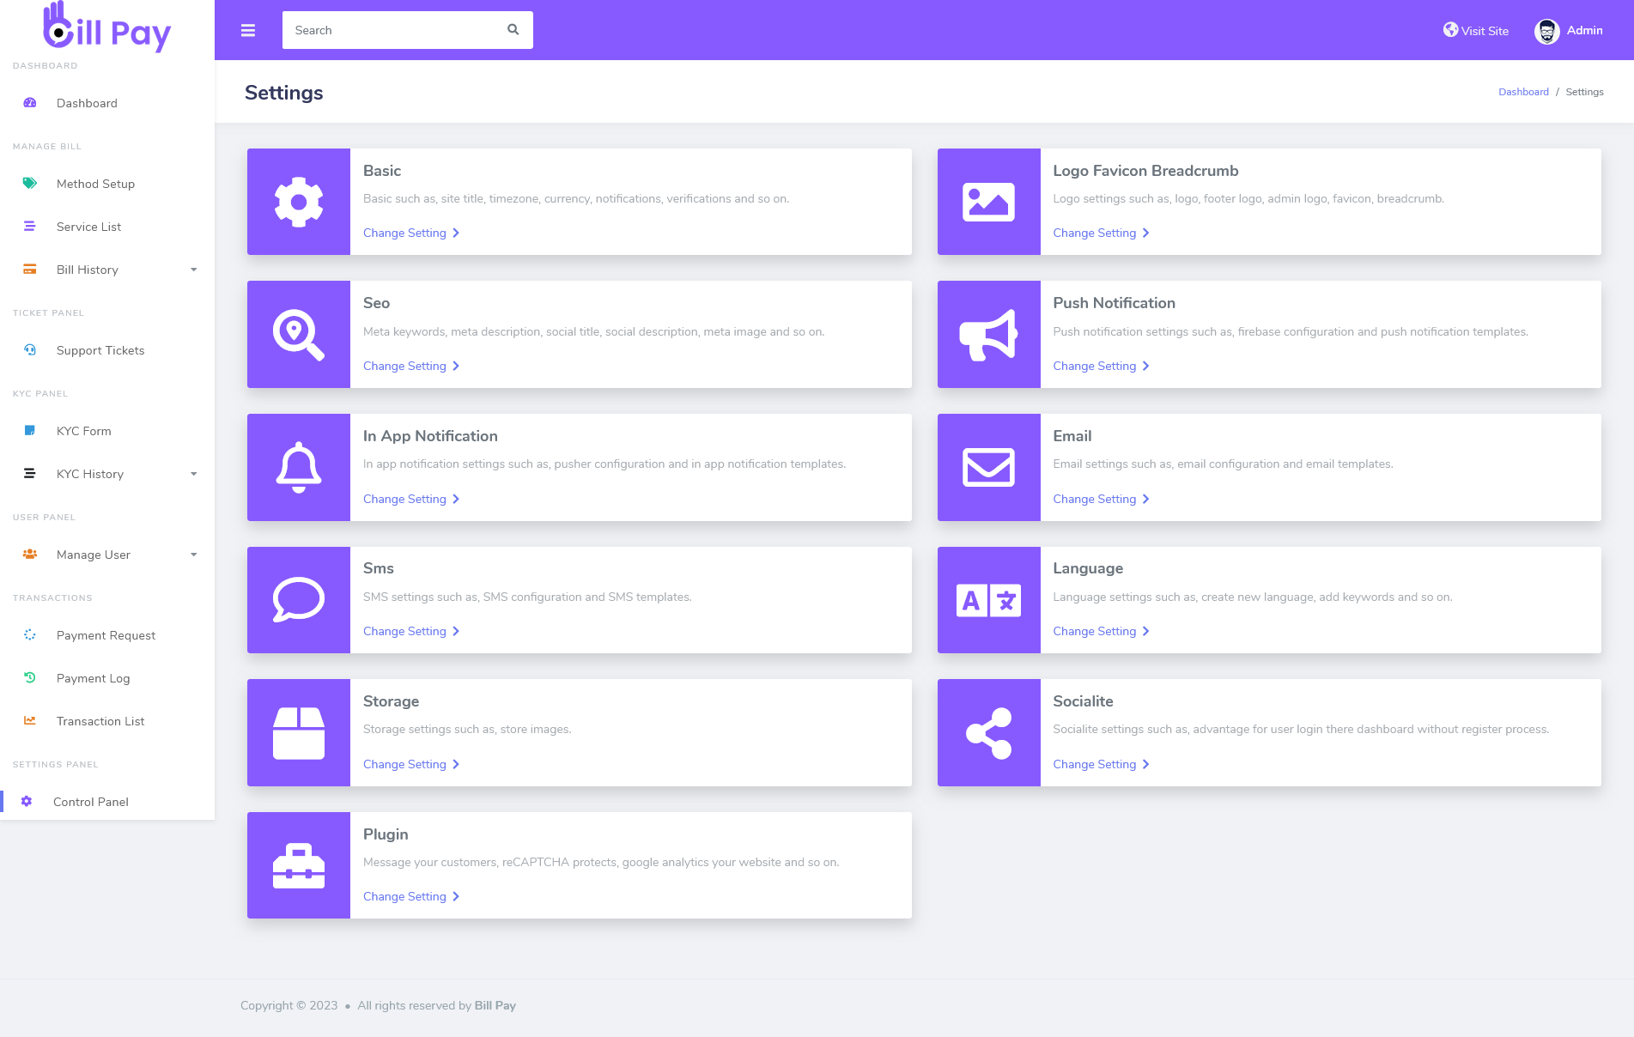
Task: Click the Manage User people icon
Action: (30, 555)
